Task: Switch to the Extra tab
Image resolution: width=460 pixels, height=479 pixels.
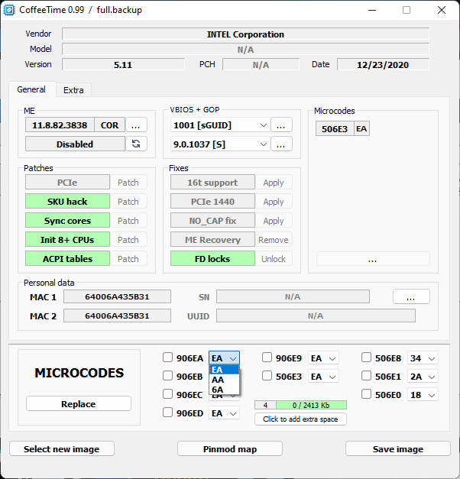Action: click(73, 90)
